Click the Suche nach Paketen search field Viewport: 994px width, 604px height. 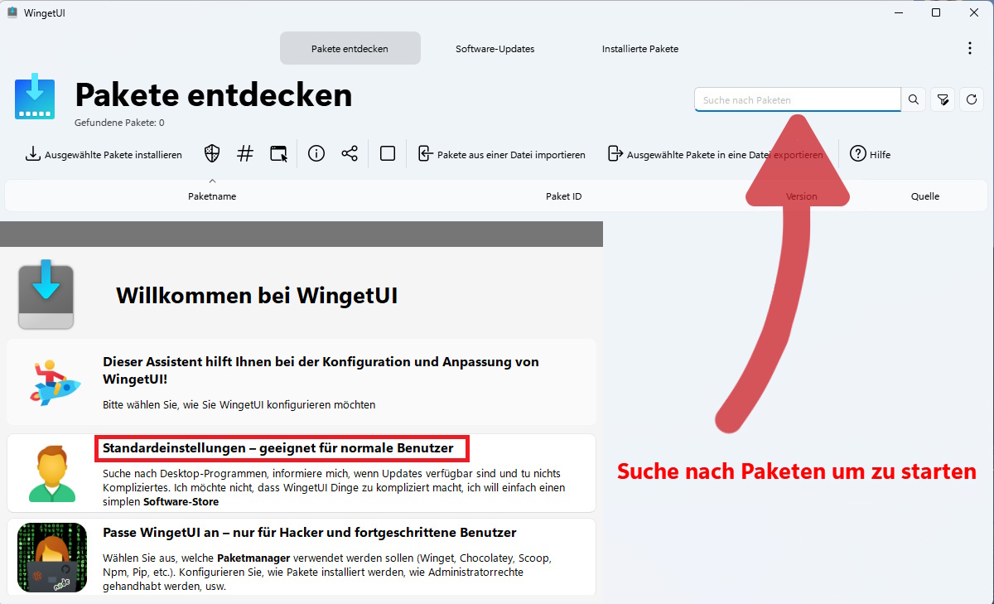click(798, 100)
